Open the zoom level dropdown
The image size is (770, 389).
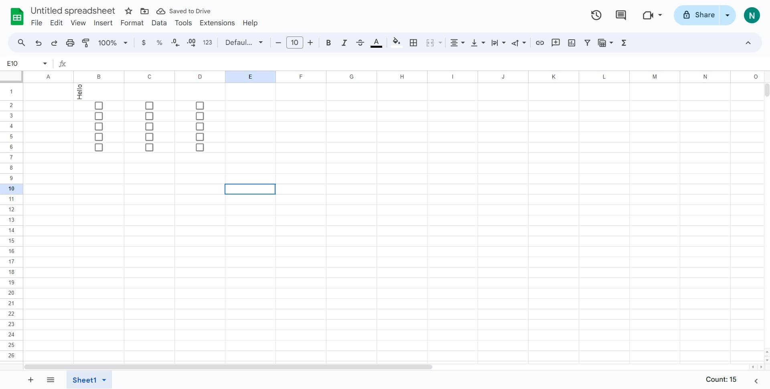pos(112,43)
